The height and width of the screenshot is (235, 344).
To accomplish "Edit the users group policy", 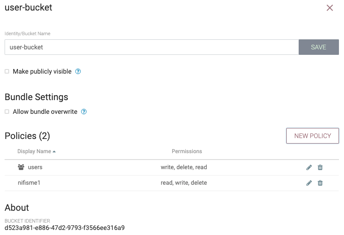I will pyautogui.click(x=309, y=167).
